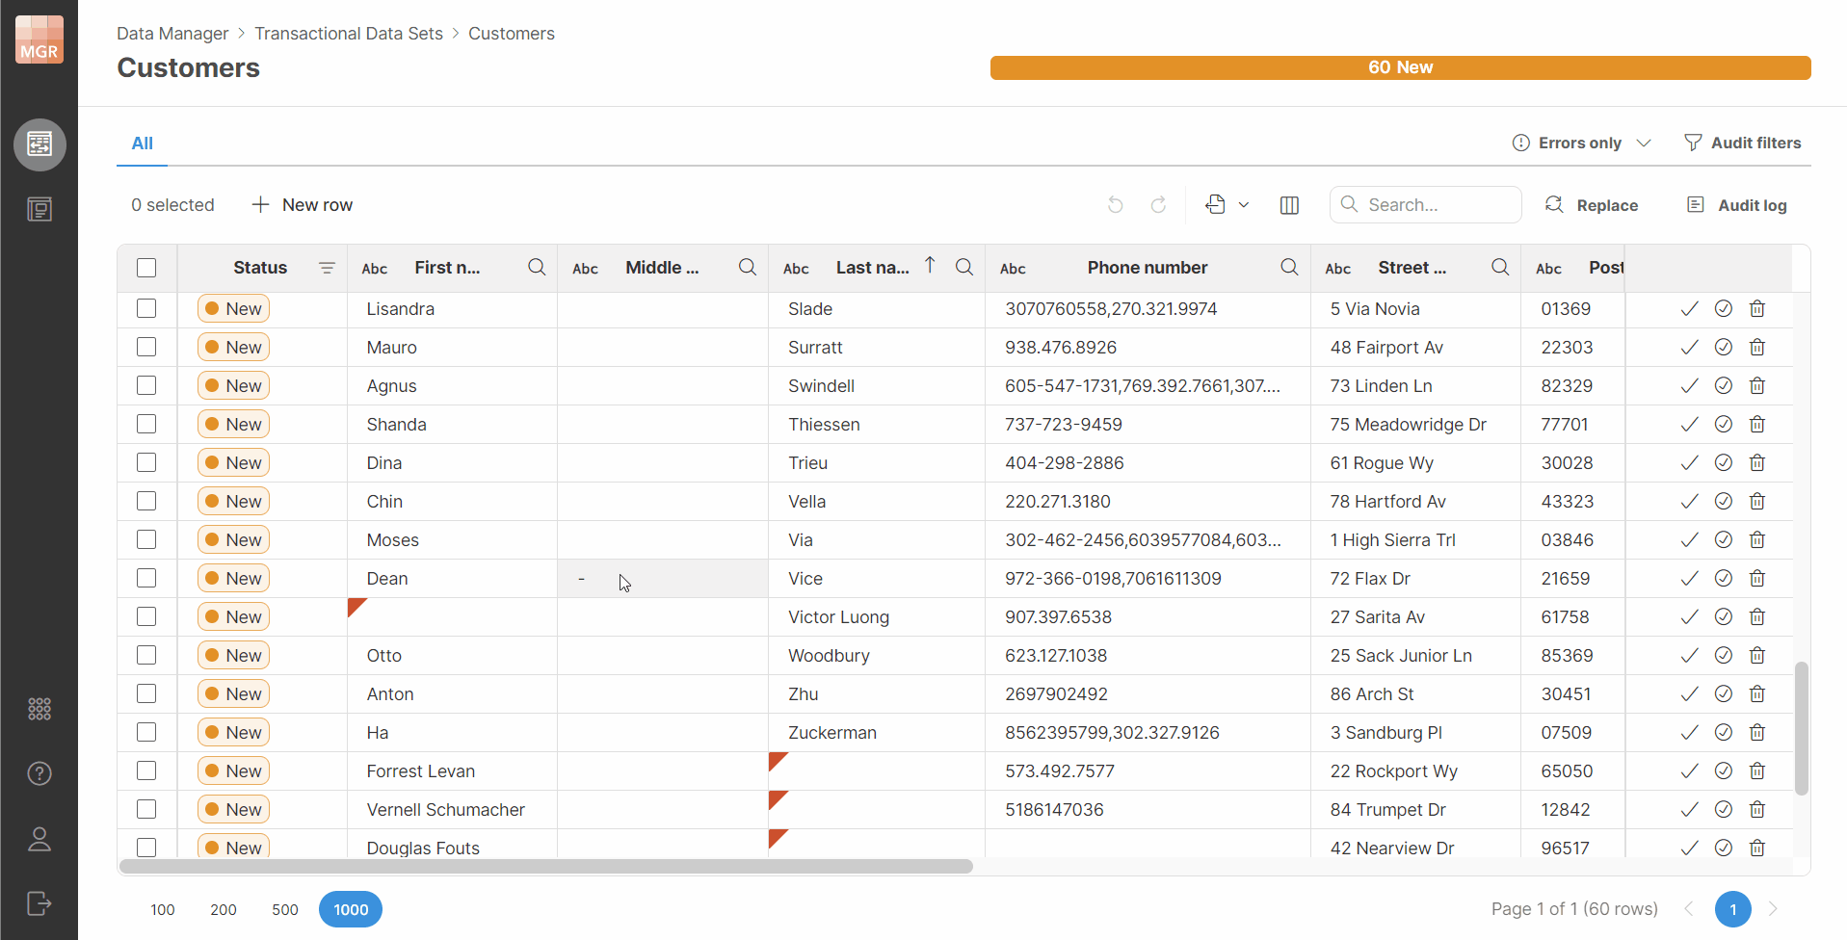The image size is (1847, 940).
Task: Click the undo arrow icon
Action: point(1116,204)
